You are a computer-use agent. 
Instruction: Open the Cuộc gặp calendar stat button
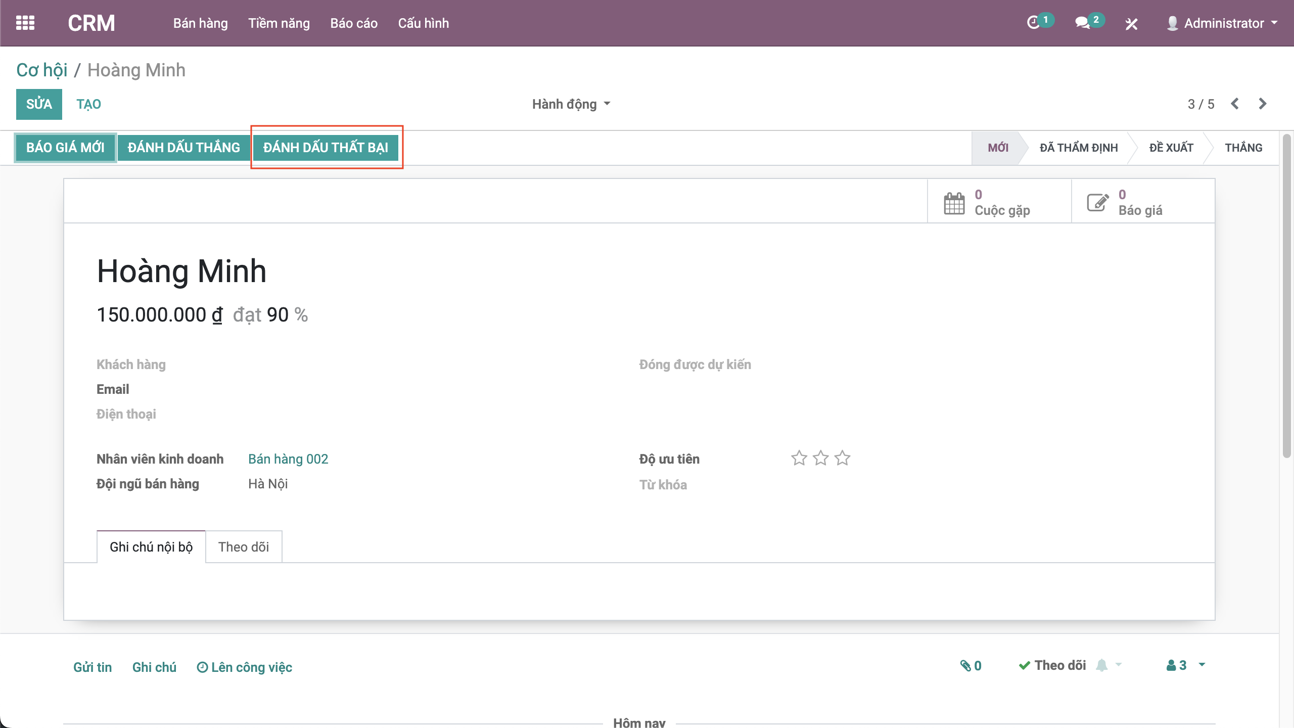click(999, 202)
